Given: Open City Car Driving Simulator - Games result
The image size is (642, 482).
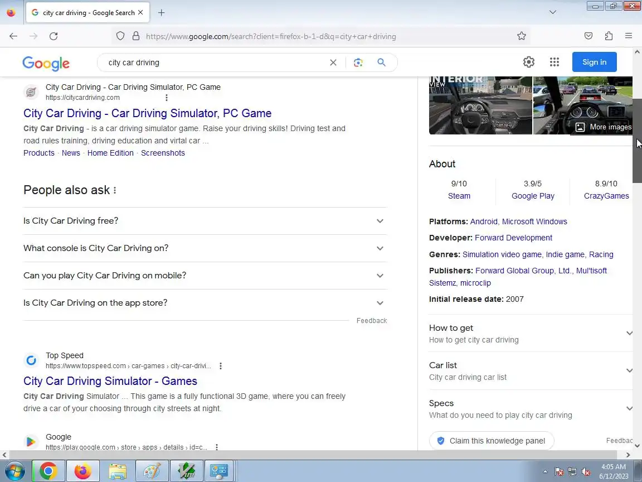Looking at the screenshot, I should (x=110, y=381).
